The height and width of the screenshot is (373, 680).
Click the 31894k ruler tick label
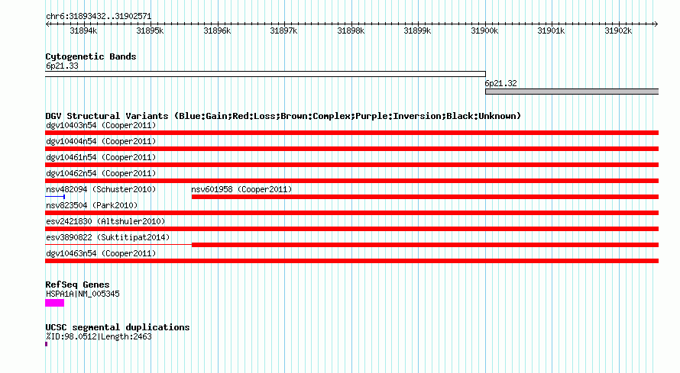point(83,31)
